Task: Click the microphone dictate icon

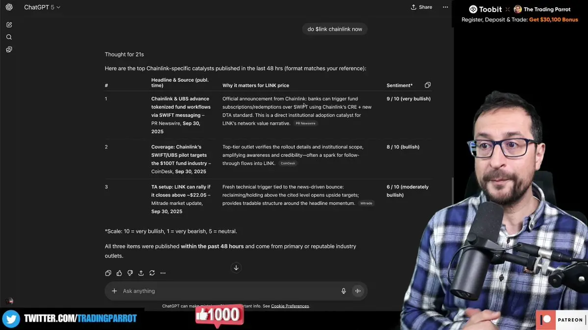Action: point(343,291)
